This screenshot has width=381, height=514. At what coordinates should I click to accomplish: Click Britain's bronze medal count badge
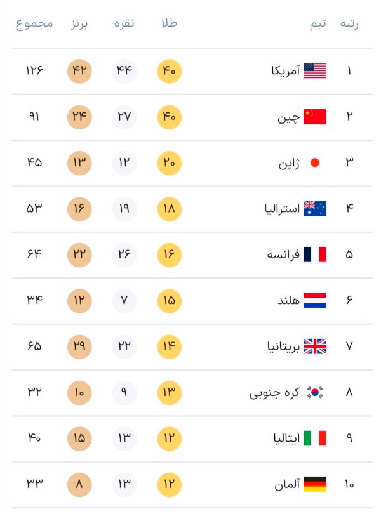pyautogui.click(x=79, y=346)
